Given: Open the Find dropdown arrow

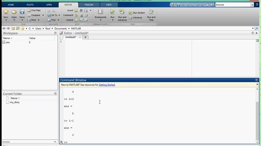Looking at the screenshot, I should tap(58, 20).
